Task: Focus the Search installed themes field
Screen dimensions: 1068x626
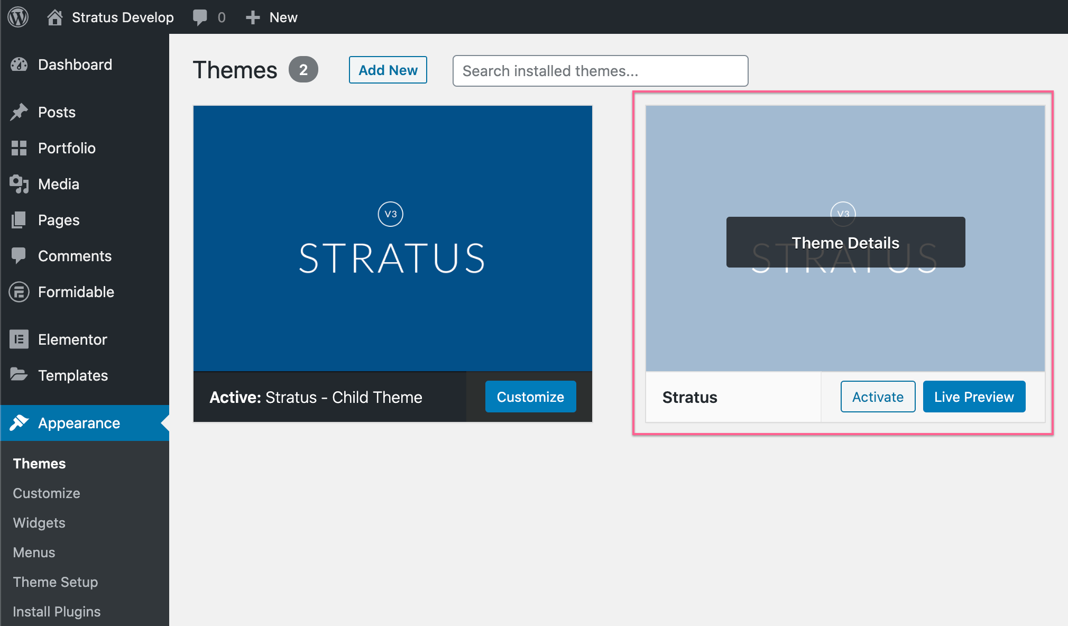Action: tap(601, 71)
